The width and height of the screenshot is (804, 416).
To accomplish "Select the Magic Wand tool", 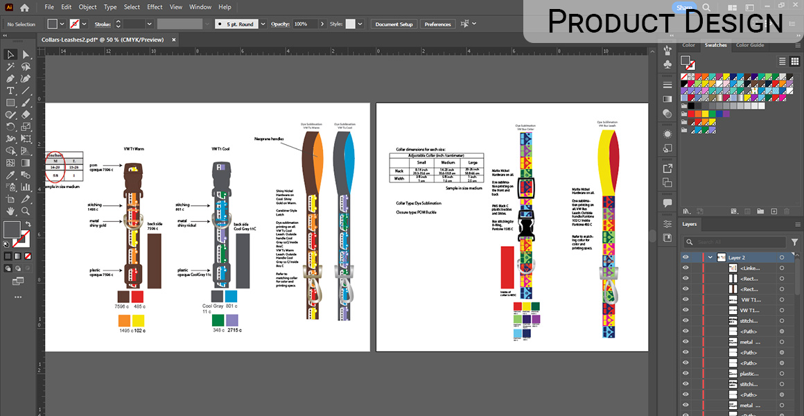I will pyautogui.click(x=10, y=67).
